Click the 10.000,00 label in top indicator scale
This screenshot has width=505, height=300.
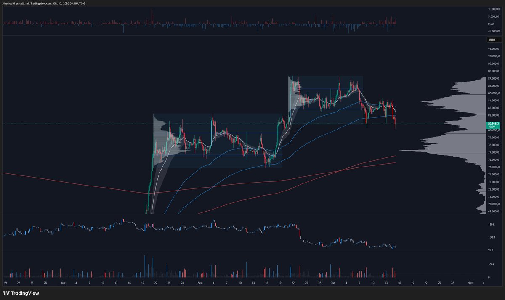[494, 9]
